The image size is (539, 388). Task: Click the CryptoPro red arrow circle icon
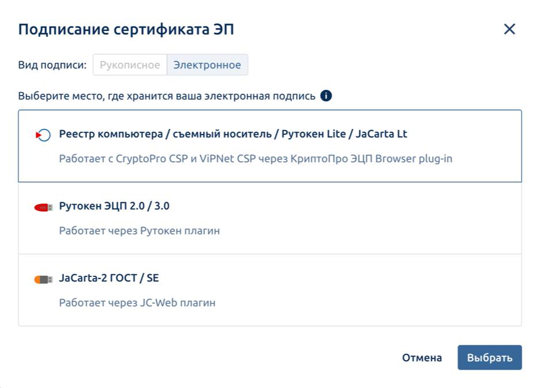point(43,135)
